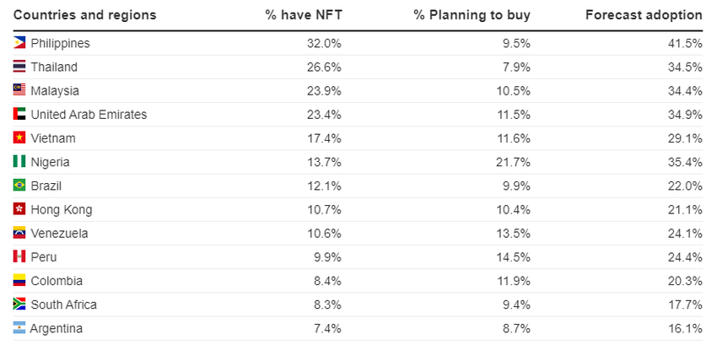Screen dimensions: 717x345
Task: Sort by Forecast adoption column header
Action: point(644,15)
